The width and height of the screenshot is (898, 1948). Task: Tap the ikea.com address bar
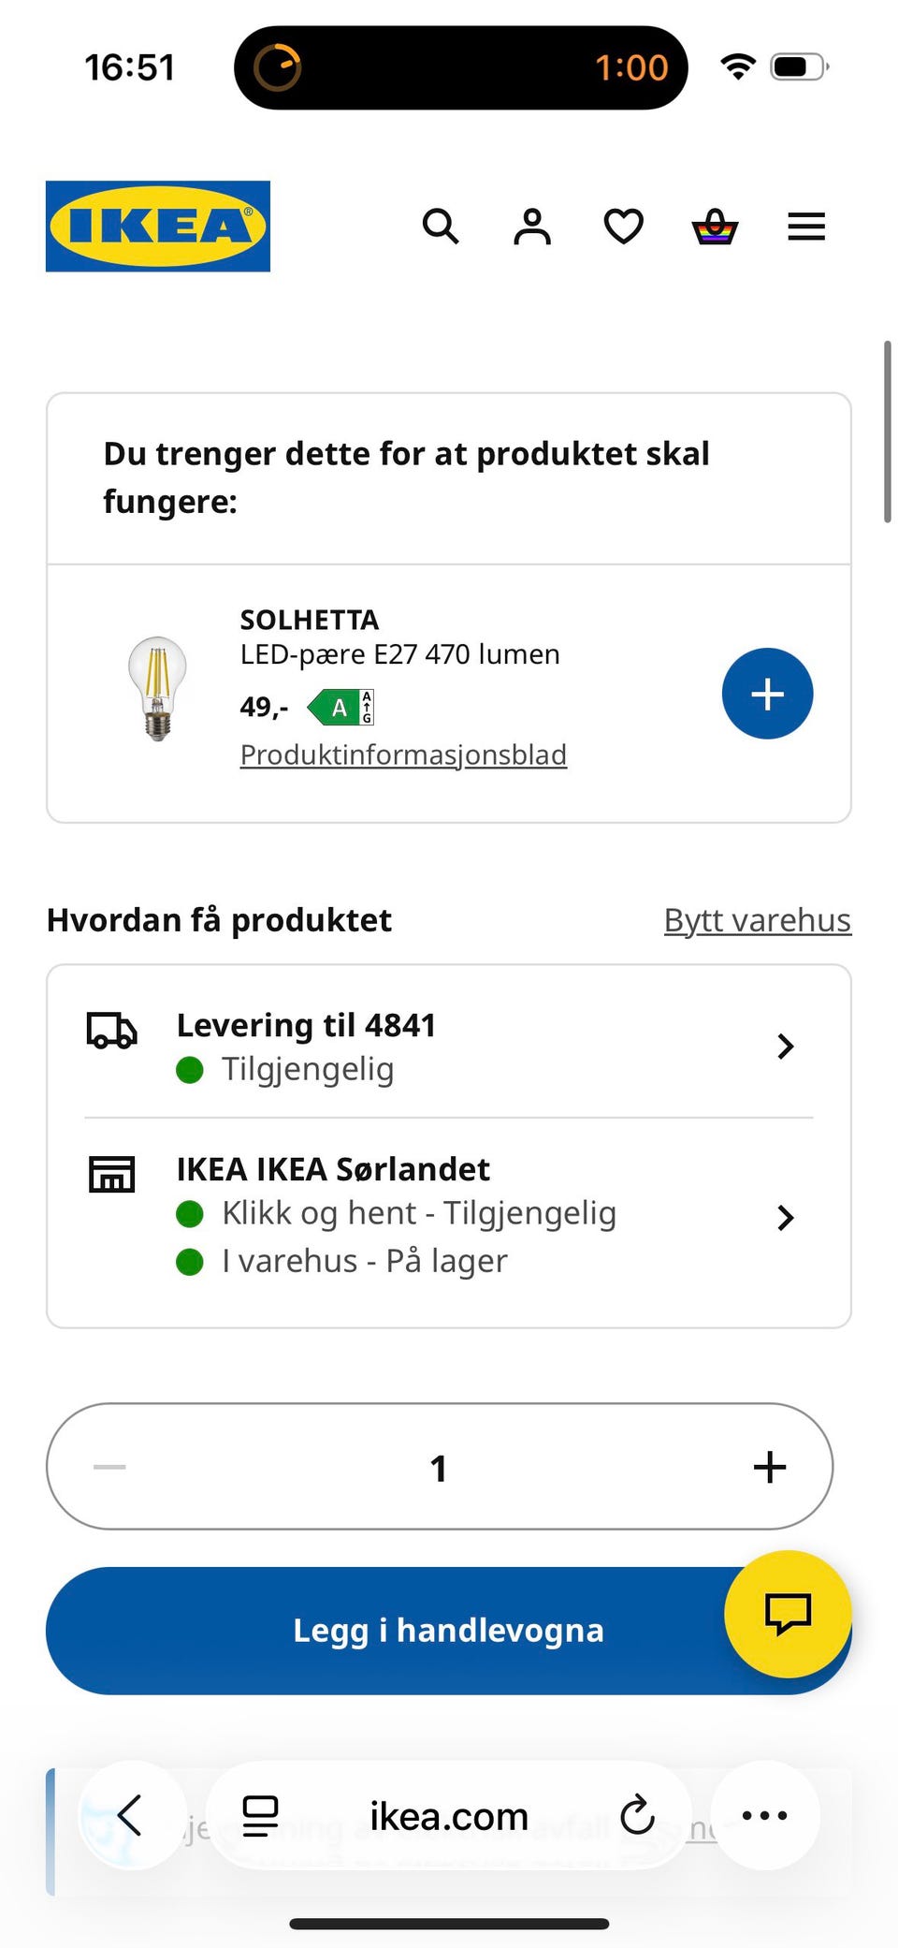tap(449, 1816)
